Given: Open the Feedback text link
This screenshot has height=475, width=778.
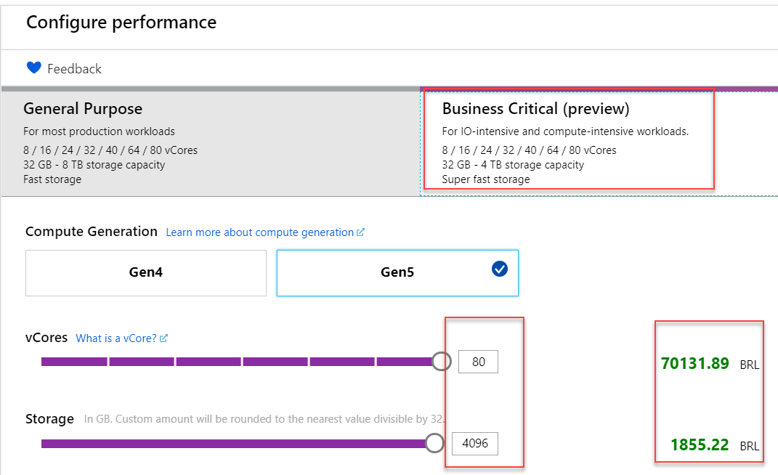Looking at the screenshot, I should [x=74, y=69].
